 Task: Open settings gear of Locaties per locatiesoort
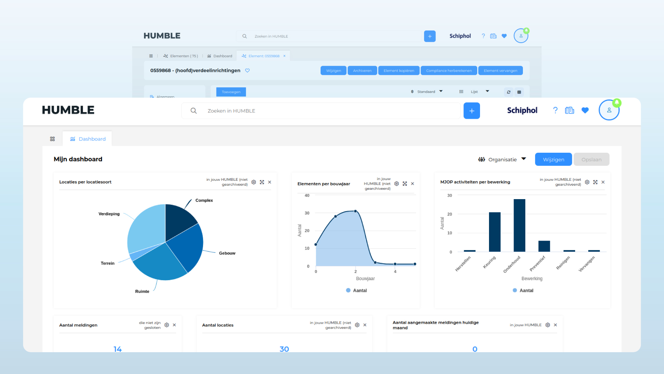pos(253,182)
